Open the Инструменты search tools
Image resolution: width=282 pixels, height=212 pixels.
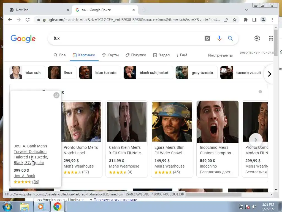[x=220, y=55]
